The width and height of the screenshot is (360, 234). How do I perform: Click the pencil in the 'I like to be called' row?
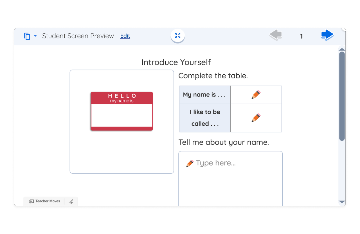tap(256, 118)
